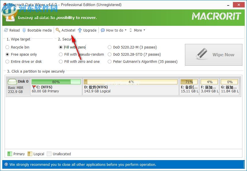Click the Activate! link text
Viewport: 247px width, 171px height.
click(x=68, y=30)
